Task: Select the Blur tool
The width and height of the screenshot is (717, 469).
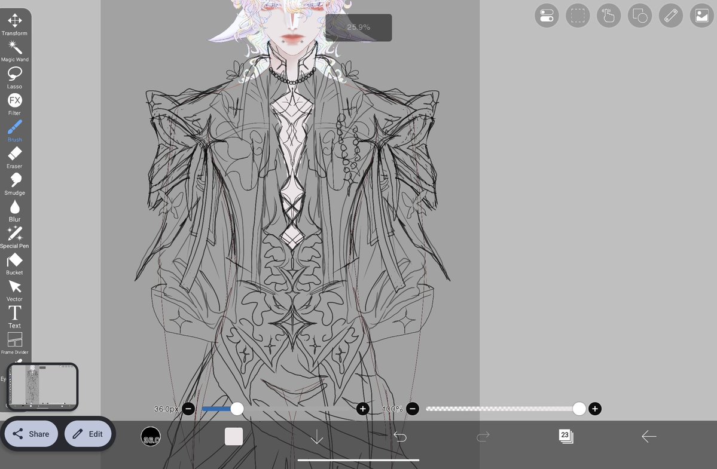Action: click(14, 210)
